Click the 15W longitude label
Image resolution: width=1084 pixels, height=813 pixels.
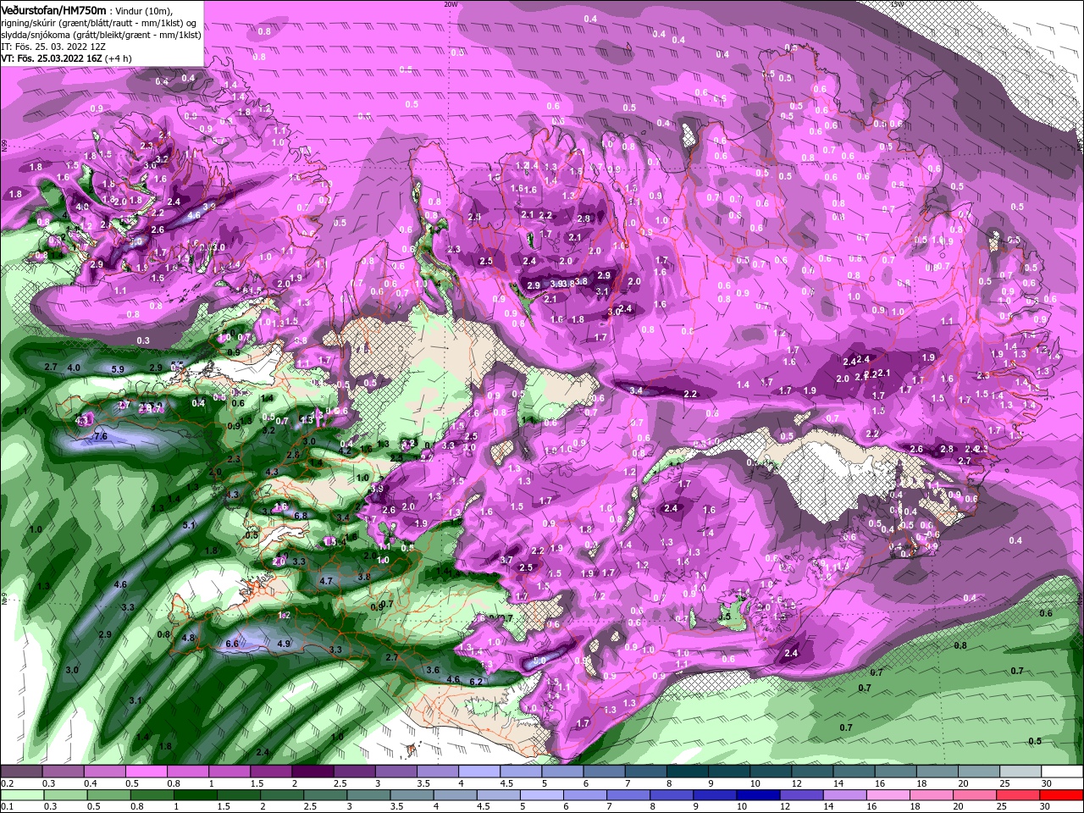pyautogui.click(x=898, y=3)
